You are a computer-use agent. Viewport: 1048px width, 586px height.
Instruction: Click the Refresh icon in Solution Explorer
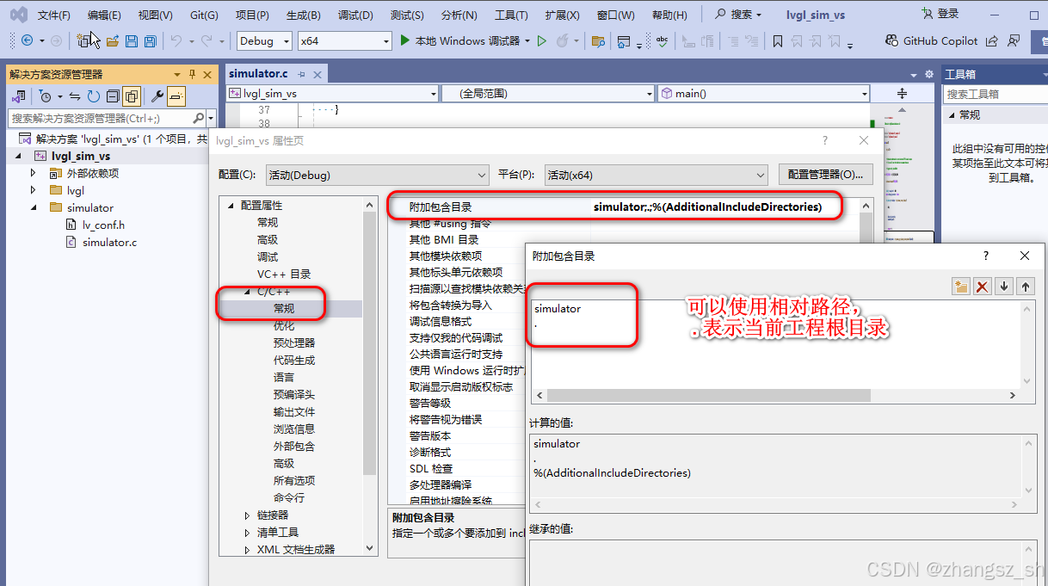(x=93, y=96)
